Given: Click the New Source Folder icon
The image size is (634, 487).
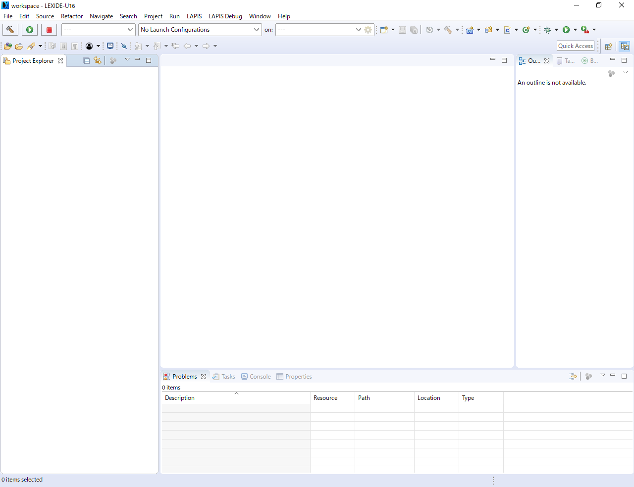Looking at the screenshot, I should (489, 30).
